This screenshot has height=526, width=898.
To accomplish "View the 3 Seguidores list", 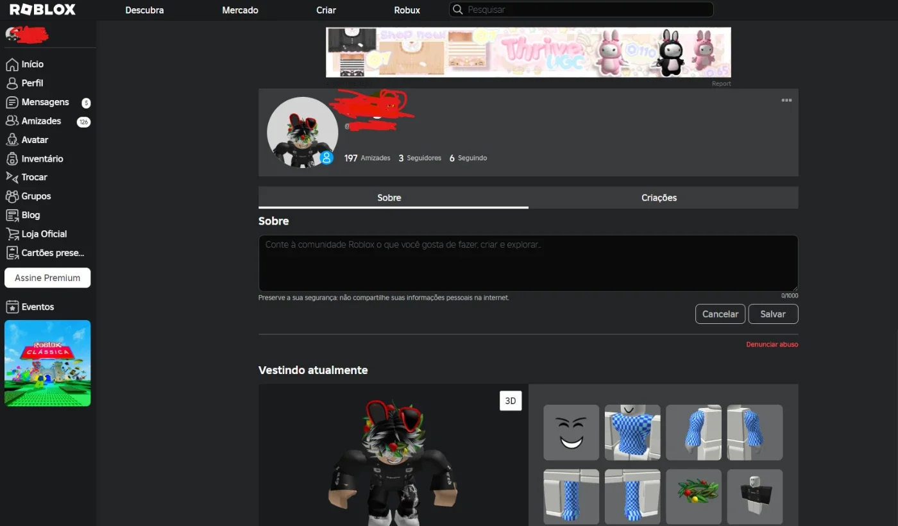I will [x=419, y=158].
